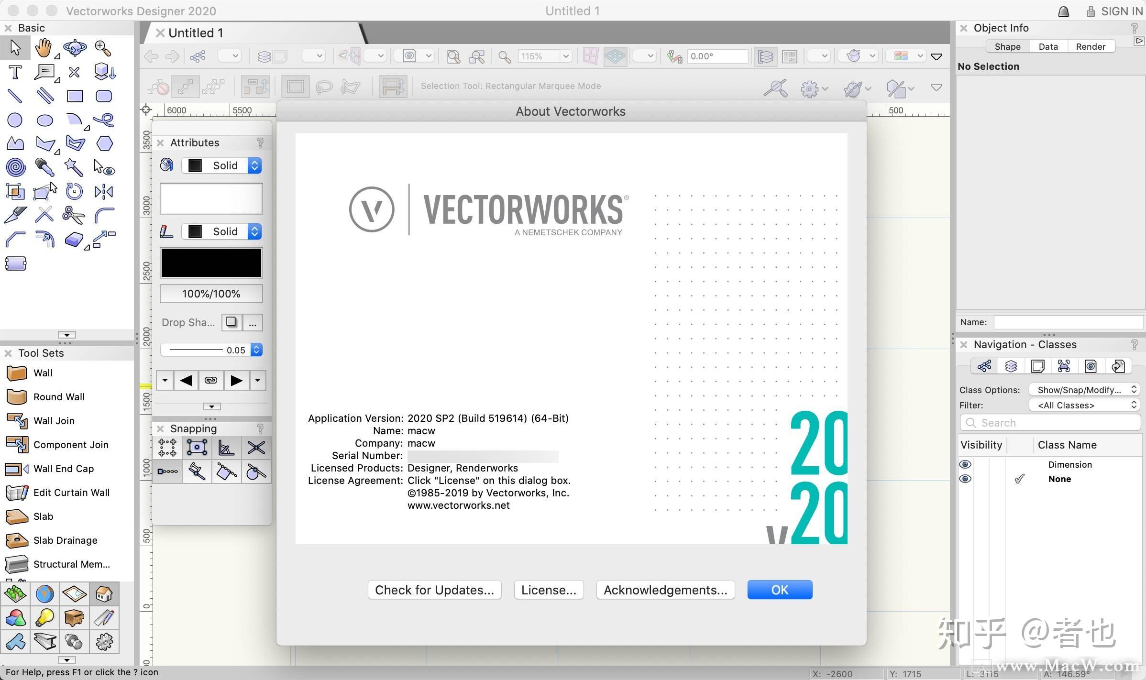
Task: Toggle Snap to Grid in Snapping
Action: pyautogui.click(x=167, y=448)
